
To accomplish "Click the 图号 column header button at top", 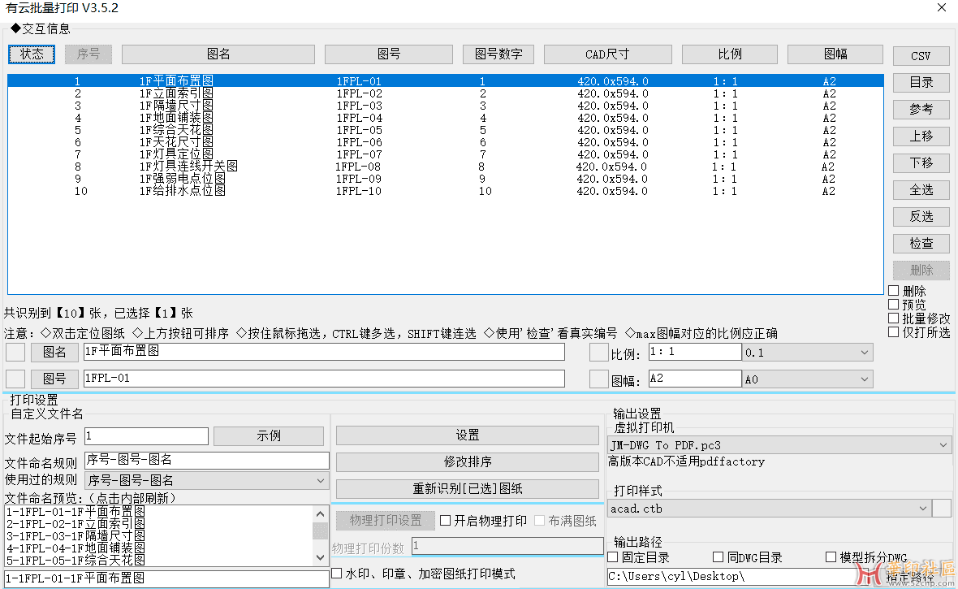I will 389,54.
